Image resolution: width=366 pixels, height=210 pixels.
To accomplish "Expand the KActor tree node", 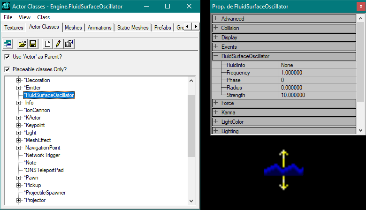I will (18, 118).
